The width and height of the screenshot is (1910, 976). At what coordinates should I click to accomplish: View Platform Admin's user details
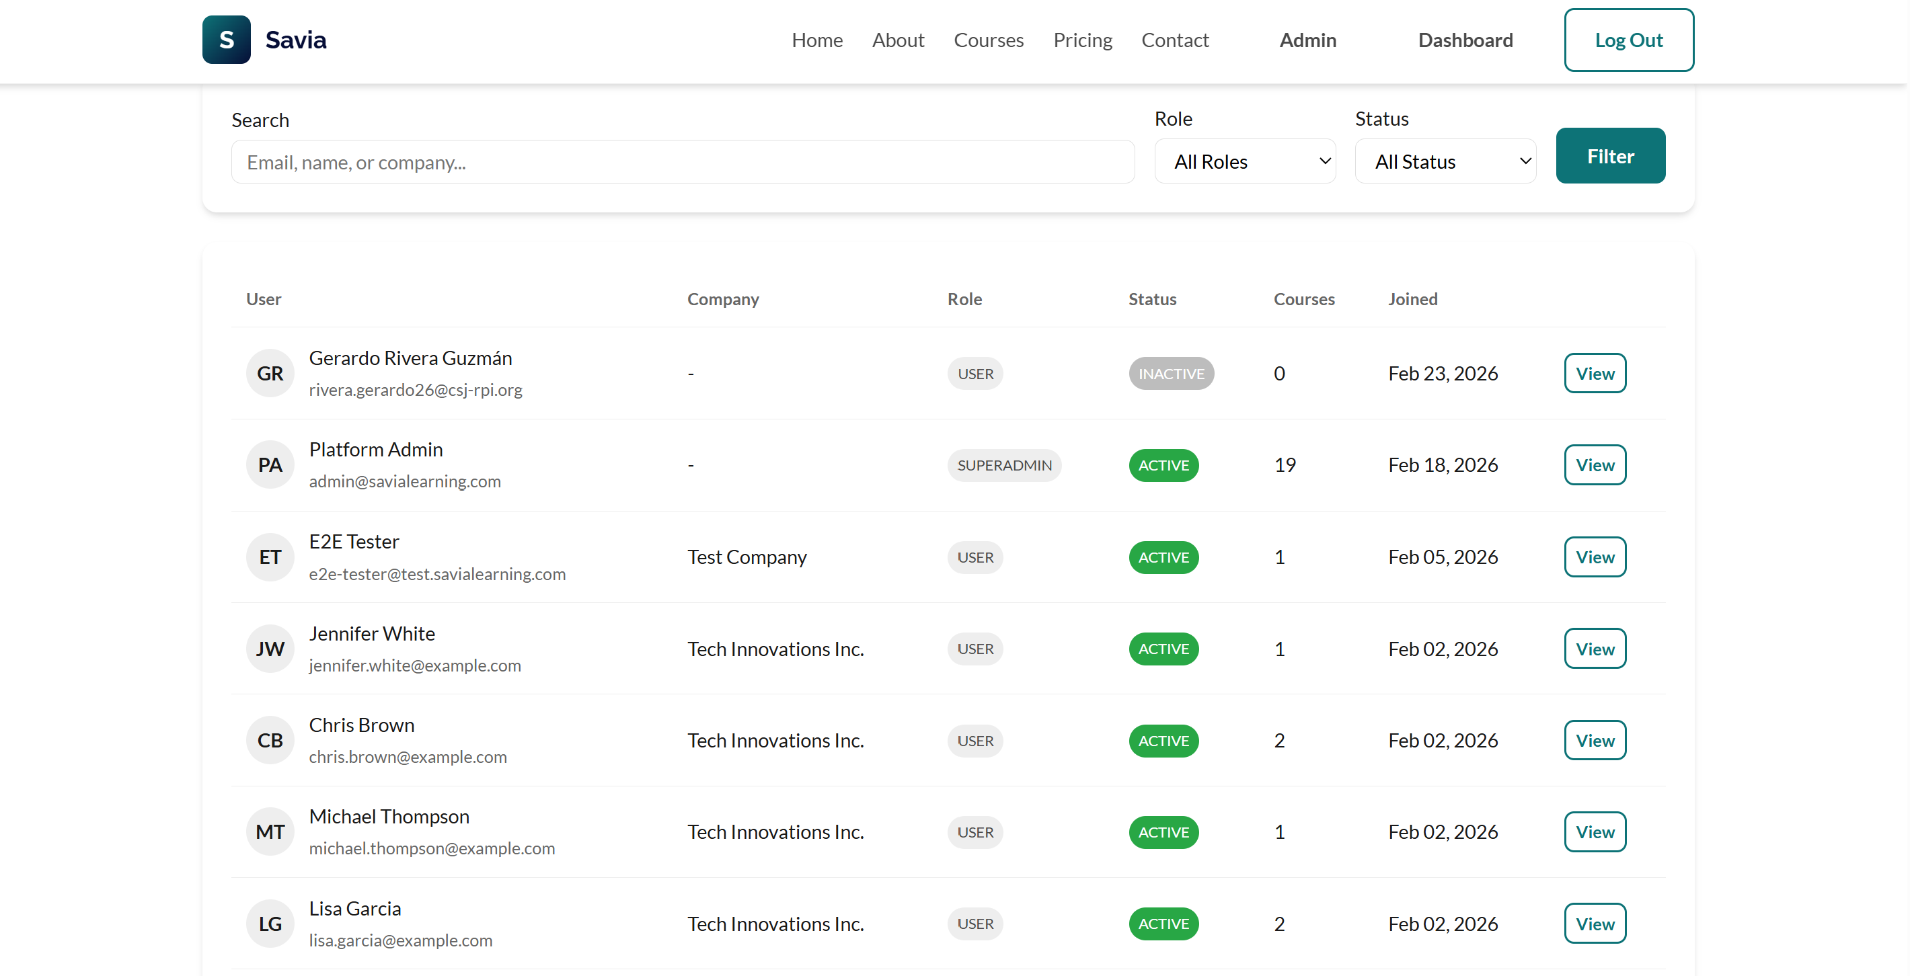pos(1595,465)
